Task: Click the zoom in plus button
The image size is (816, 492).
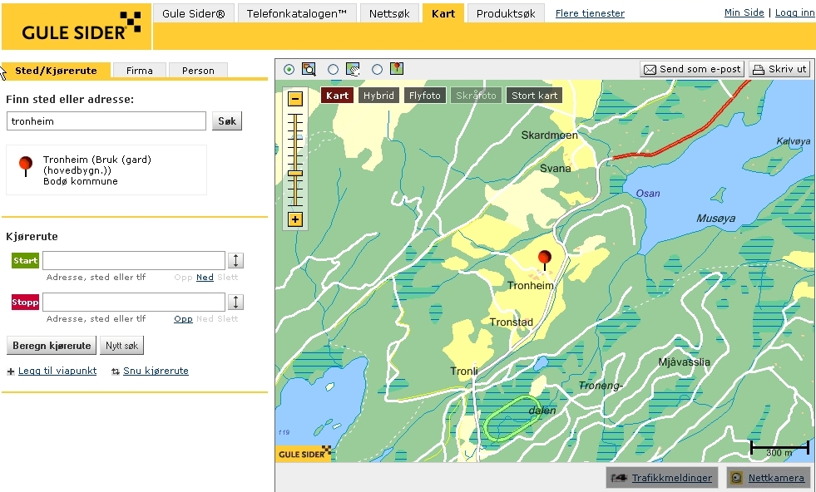Action: [x=295, y=220]
